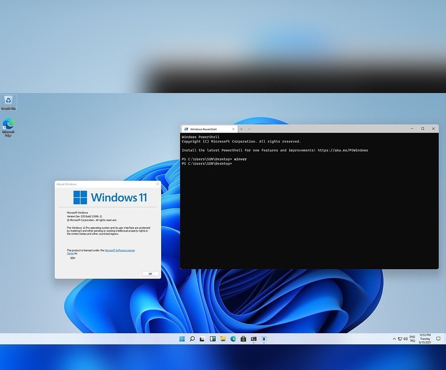Switch input language using ENG TRQ indicator
The image size is (446, 370).
(412, 339)
